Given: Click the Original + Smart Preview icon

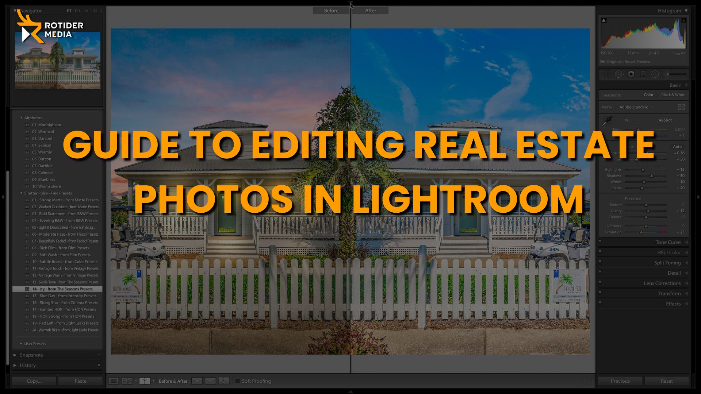Looking at the screenshot, I should 603,62.
